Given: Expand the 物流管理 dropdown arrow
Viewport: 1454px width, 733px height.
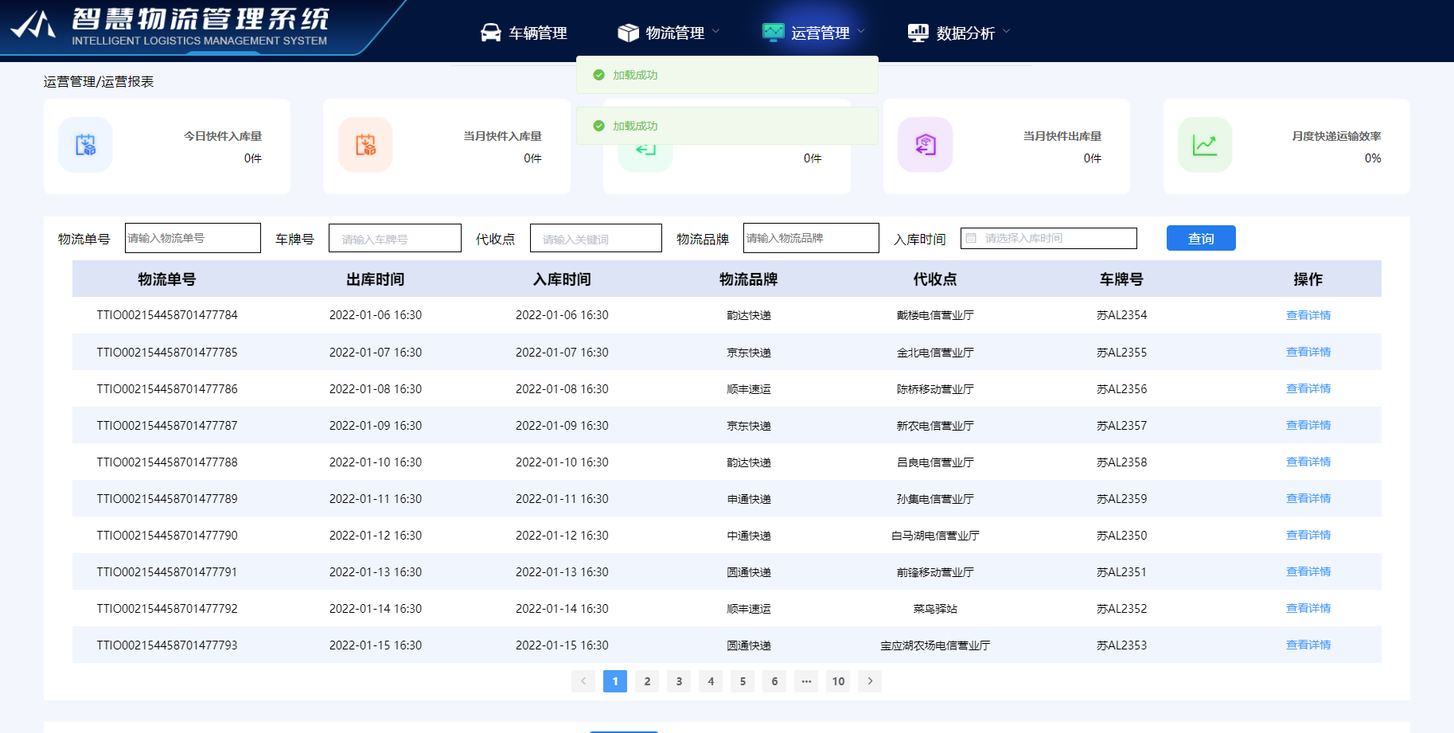Looking at the screenshot, I should coord(715,32).
